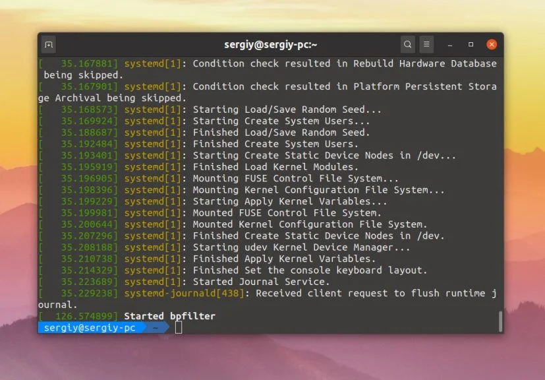Maximize the terminal window

pyautogui.click(x=471, y=44)
